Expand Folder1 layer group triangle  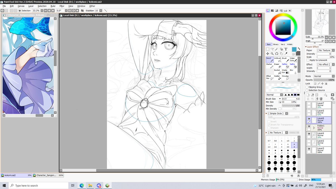pyautogui.click(x=314, y=128)
